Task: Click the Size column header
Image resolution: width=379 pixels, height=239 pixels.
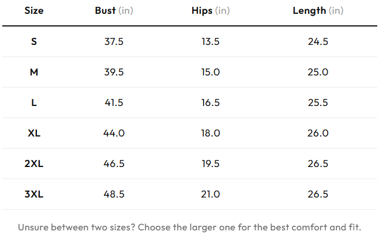Action: point(34,10)
